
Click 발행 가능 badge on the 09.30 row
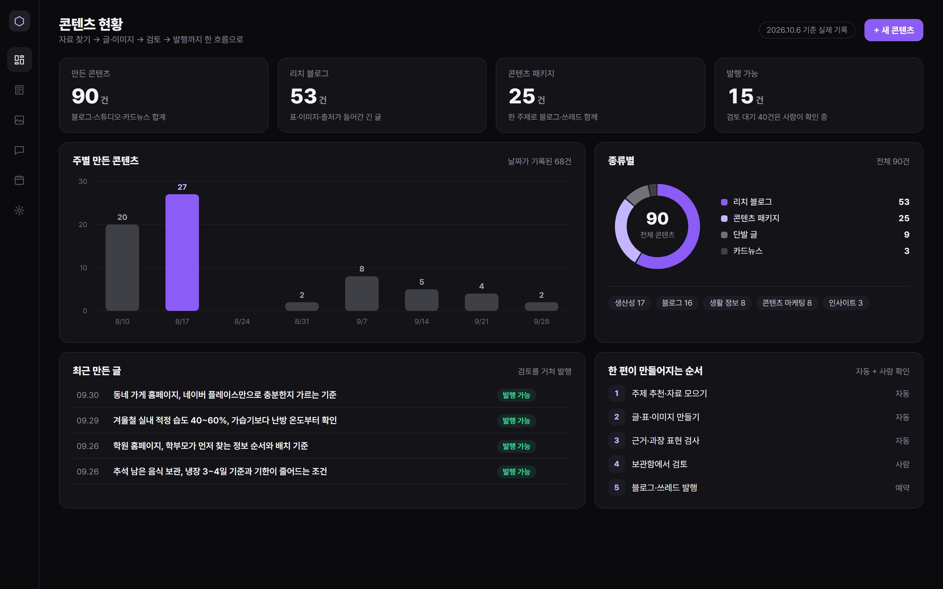pos(516,395)
